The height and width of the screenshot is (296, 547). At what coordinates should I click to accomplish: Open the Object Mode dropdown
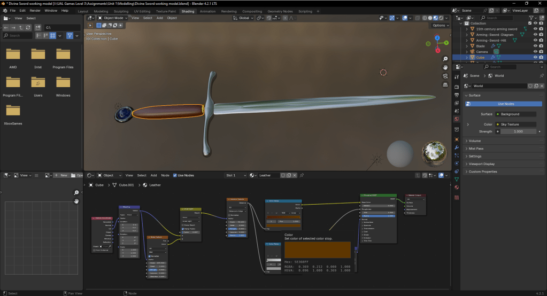[x=112, y=18]
